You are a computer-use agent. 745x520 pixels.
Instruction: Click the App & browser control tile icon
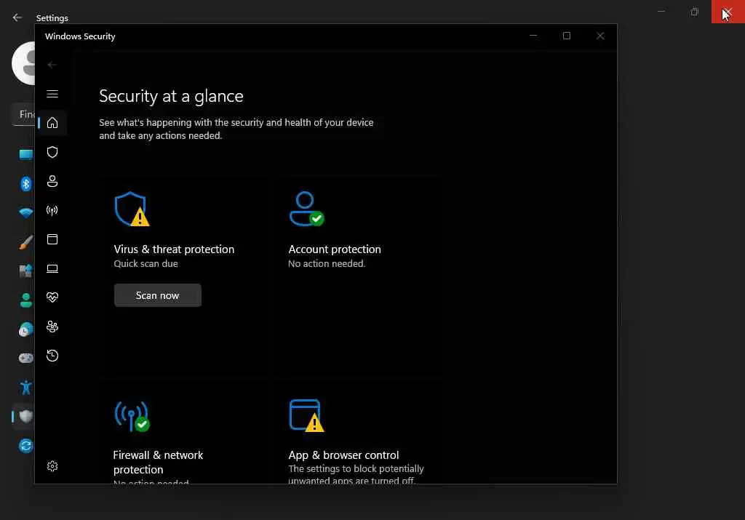coord(306,415)
